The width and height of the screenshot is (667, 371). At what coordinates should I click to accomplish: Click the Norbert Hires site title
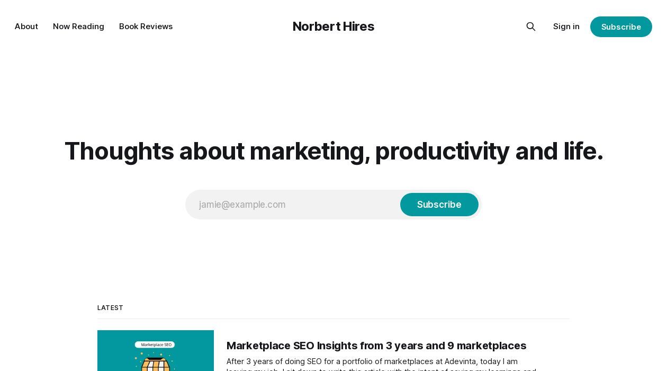pos(333,26)
